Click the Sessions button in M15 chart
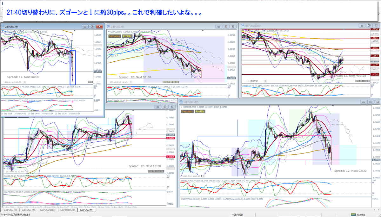 click(187, 111)
